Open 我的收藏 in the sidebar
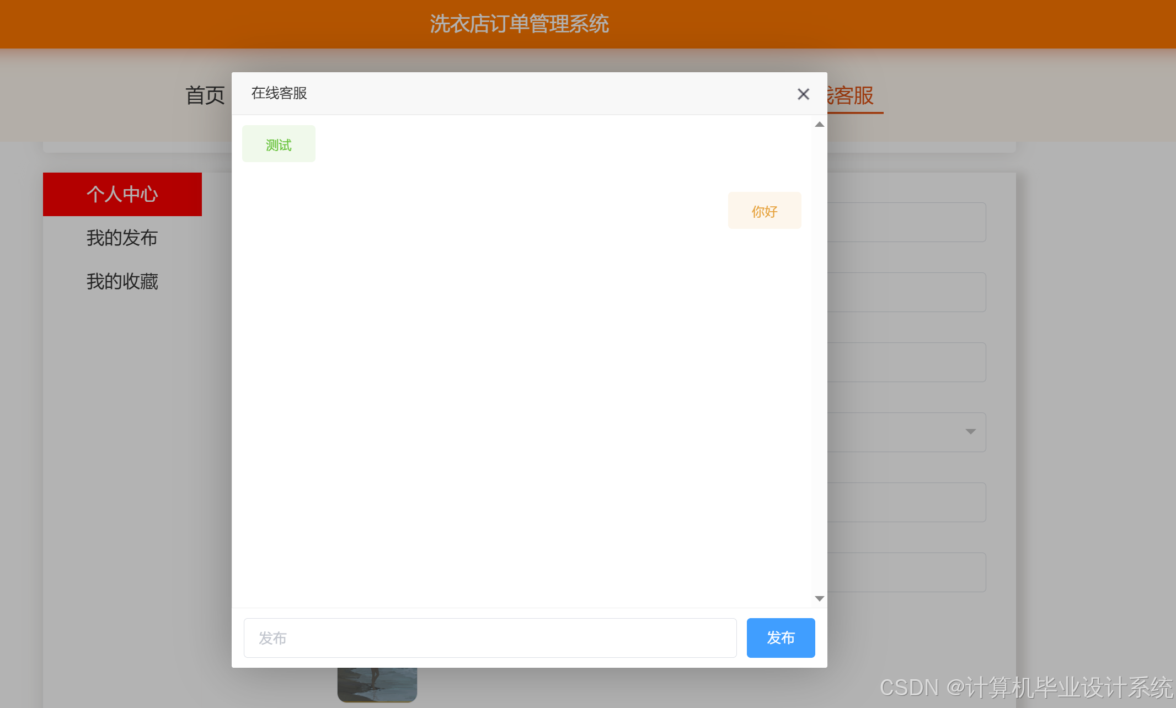 pos(122,281)
